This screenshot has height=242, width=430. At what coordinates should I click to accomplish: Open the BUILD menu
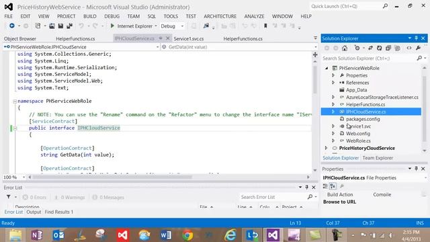[89, 16]
